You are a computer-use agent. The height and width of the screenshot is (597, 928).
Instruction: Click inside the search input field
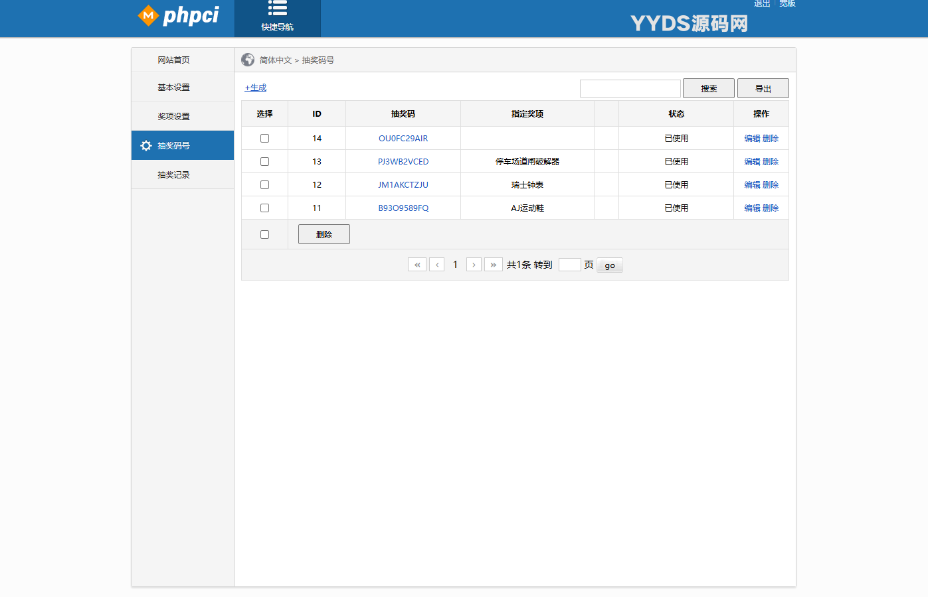629,88
